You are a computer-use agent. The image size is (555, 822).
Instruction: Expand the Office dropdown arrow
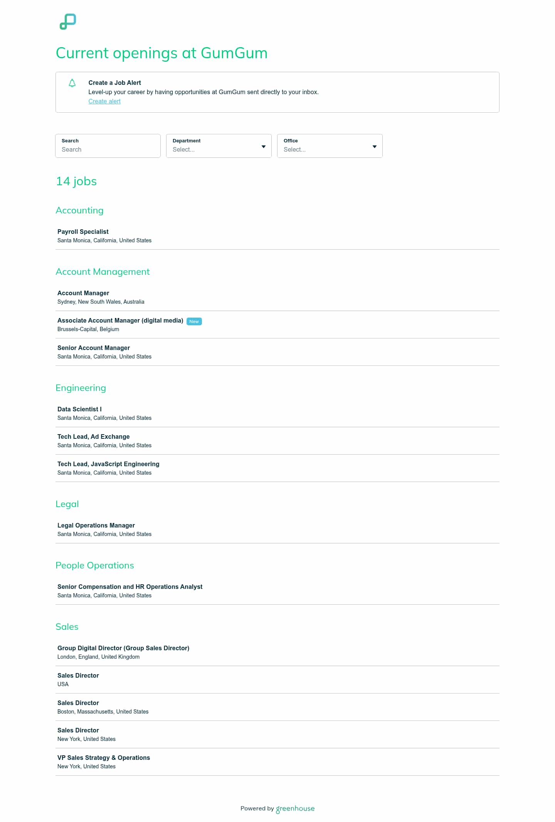coord(375,147)
